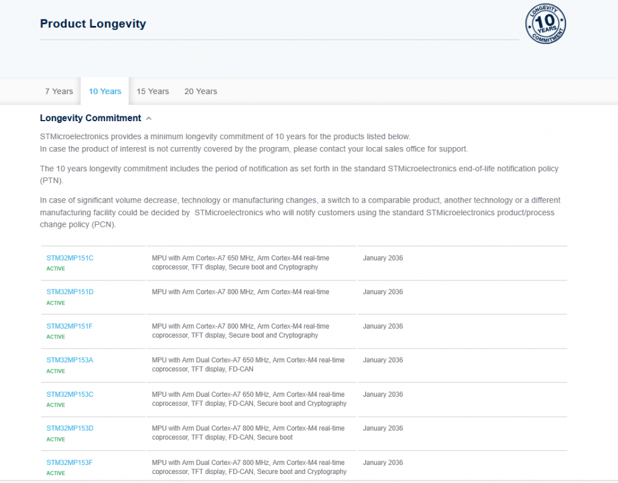This screenshot has height=483, width=618.
Task: Click the Longevity Commitment heading
Action: (x=91, y=118)
